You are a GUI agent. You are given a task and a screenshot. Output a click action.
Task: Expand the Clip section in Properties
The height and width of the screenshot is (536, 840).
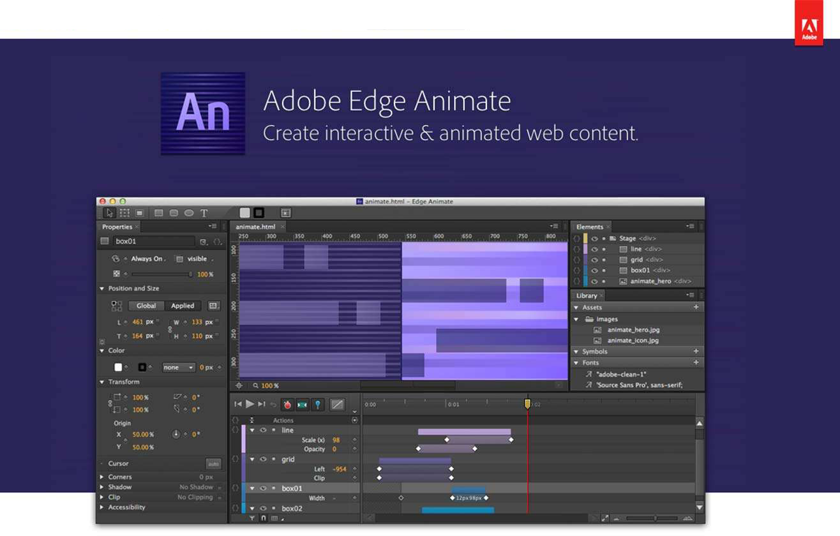tap(101, 497)
